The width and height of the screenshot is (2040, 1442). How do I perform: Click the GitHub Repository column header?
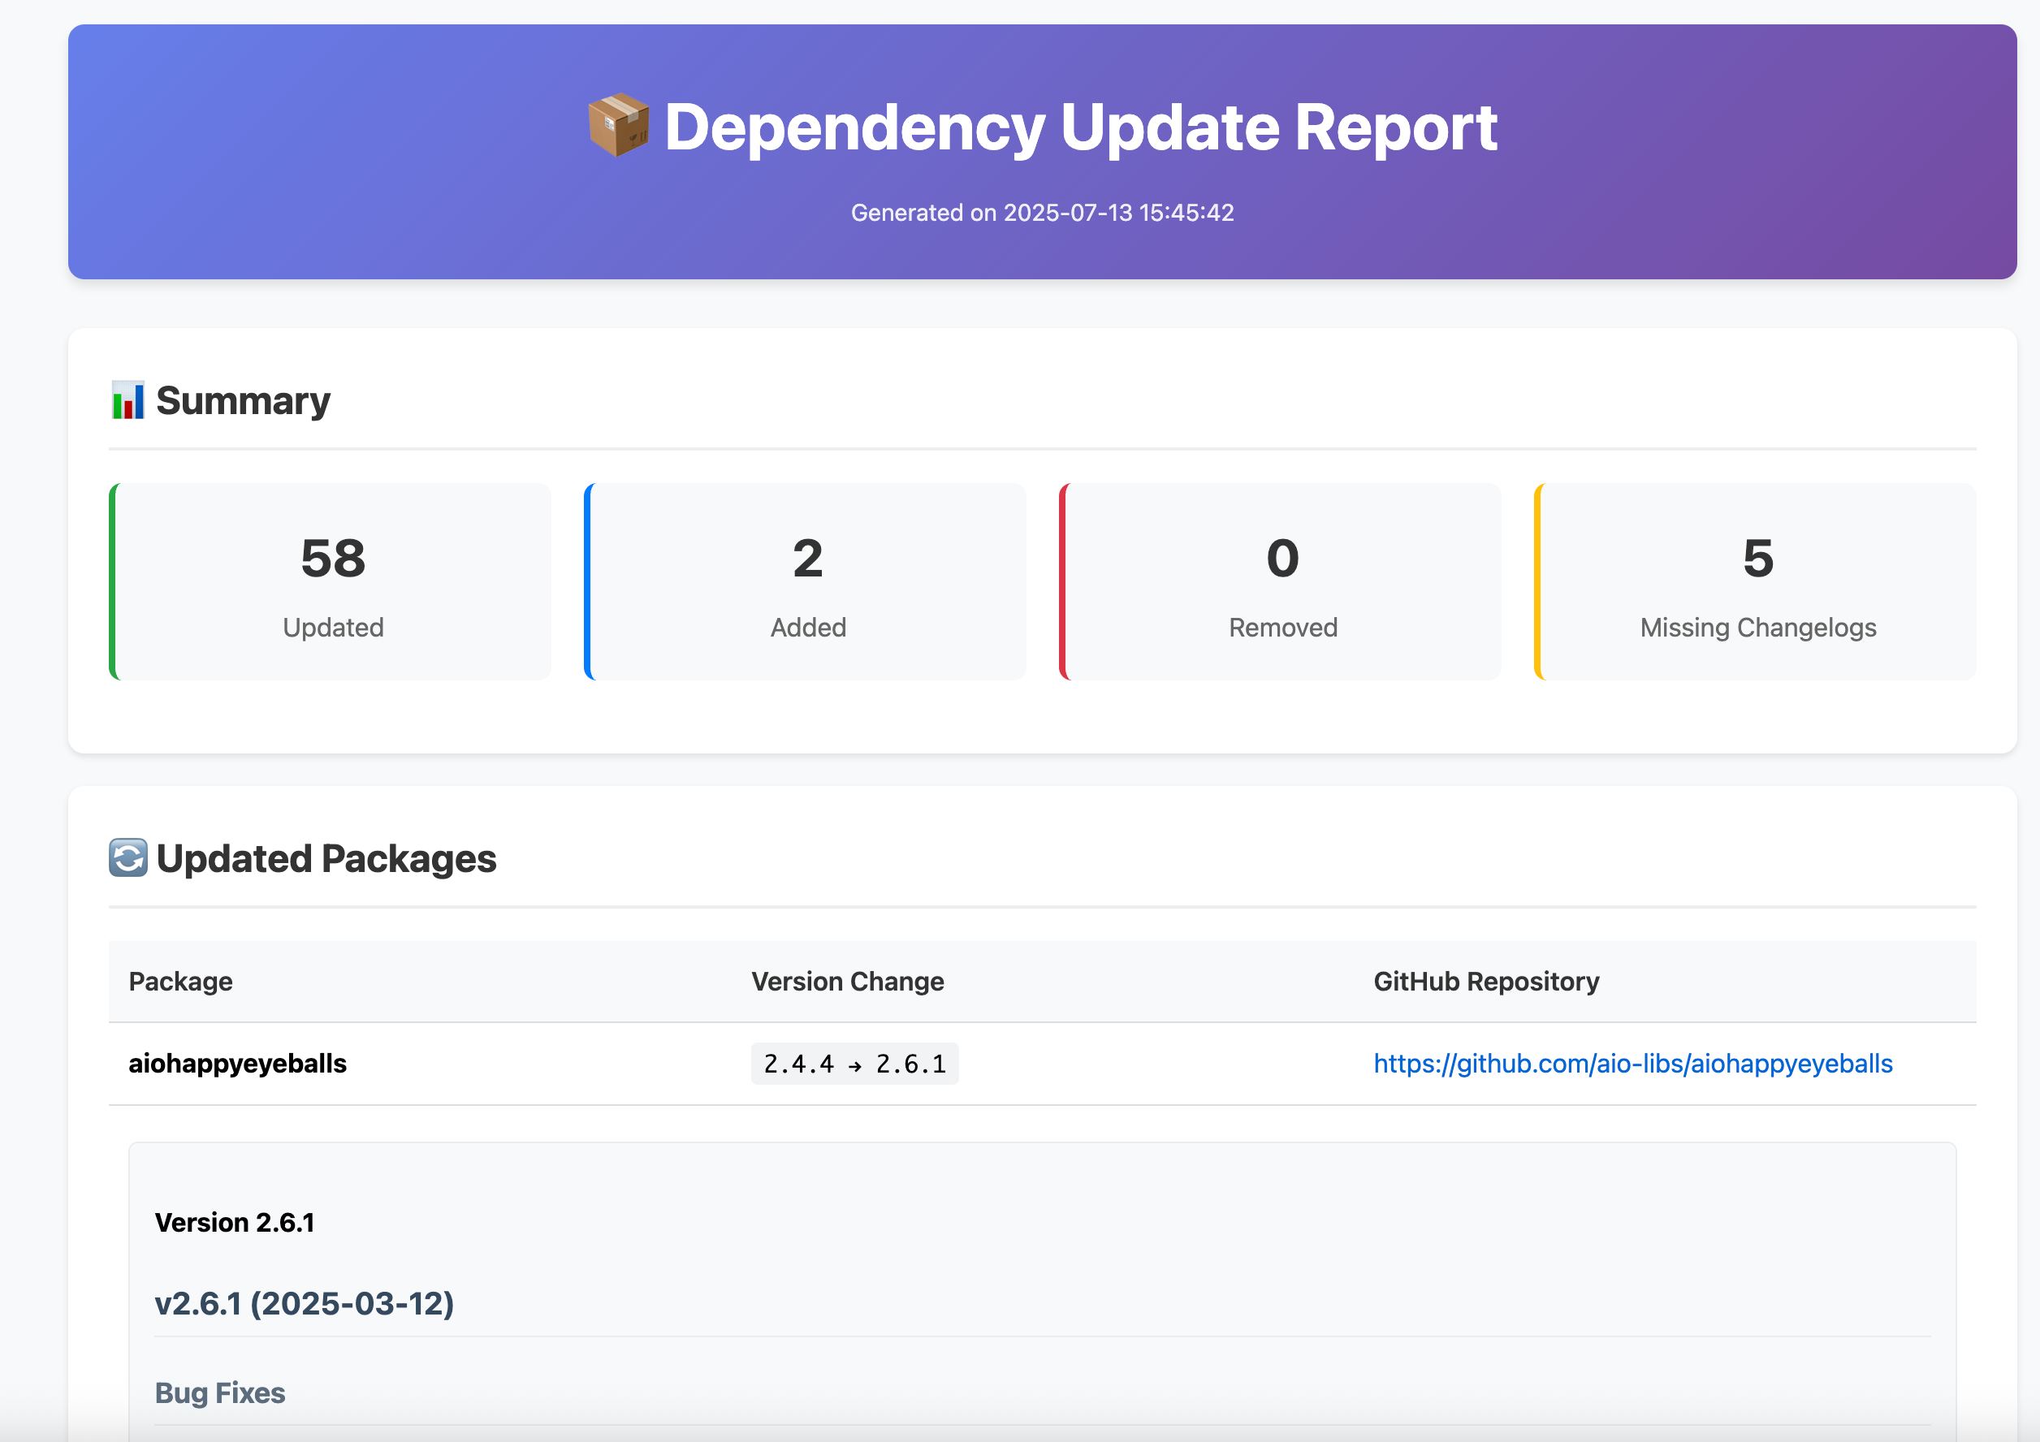pyautogui.click(x=1485, y=981)
